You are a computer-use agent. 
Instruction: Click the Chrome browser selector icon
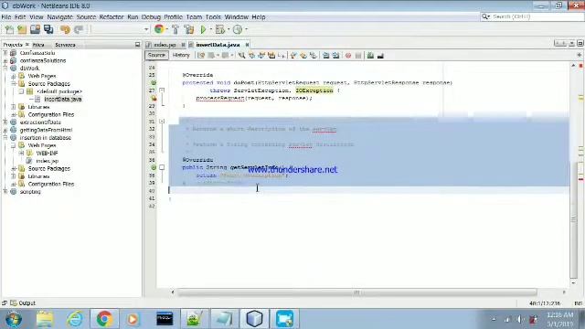click(x=159, y=29)
